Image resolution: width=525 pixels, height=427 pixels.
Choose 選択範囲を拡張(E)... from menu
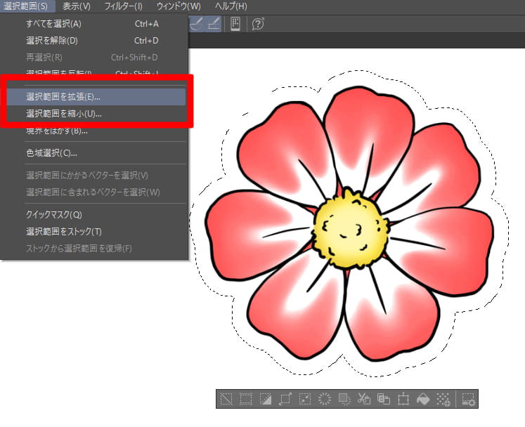[x=63, y=96]
